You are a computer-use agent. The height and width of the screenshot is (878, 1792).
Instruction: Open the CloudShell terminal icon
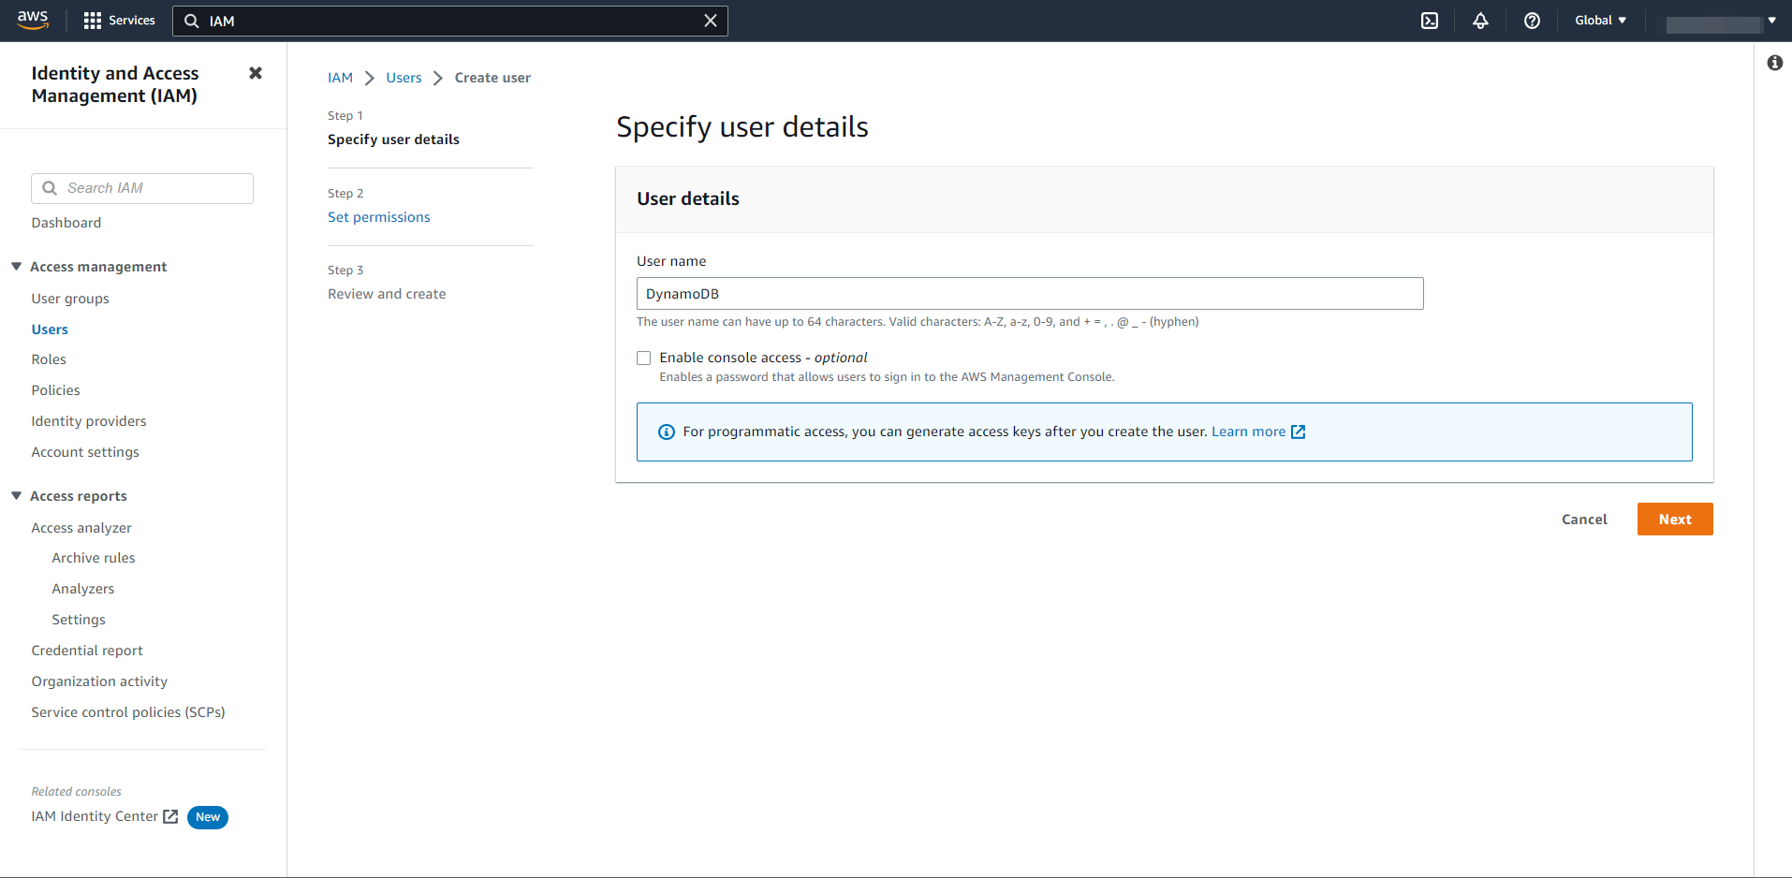[x=1430, y=21]
